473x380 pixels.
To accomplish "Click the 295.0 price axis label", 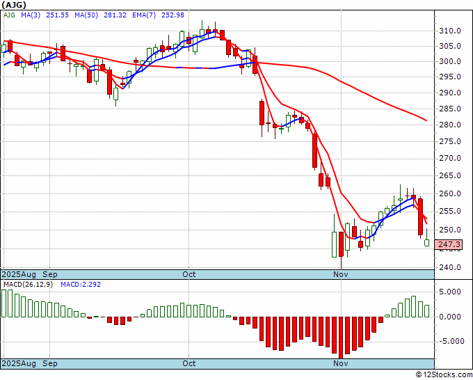I will pos(449,77).
